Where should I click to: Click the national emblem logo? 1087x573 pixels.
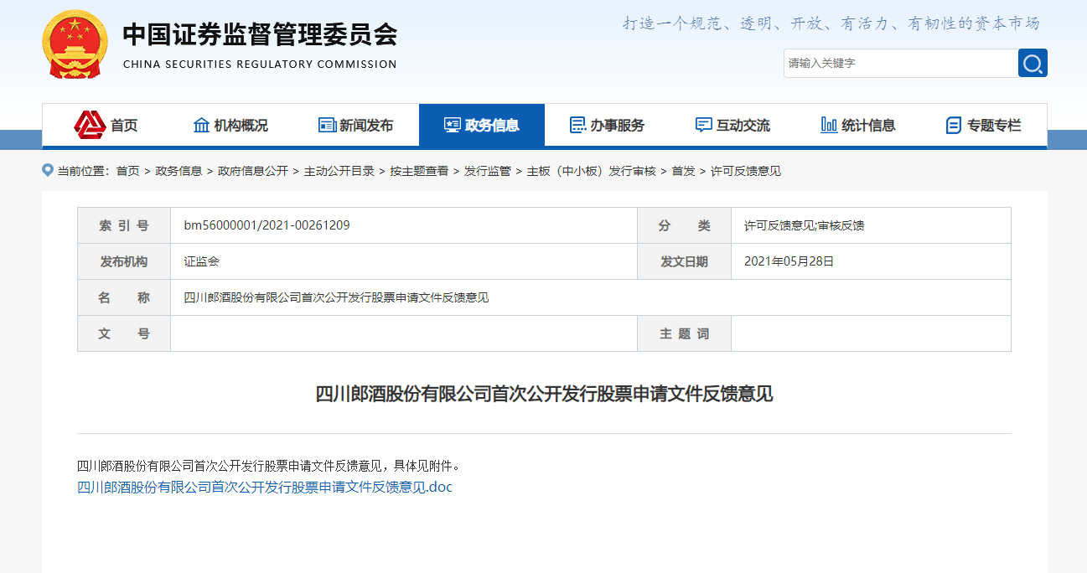click(75, 45)
